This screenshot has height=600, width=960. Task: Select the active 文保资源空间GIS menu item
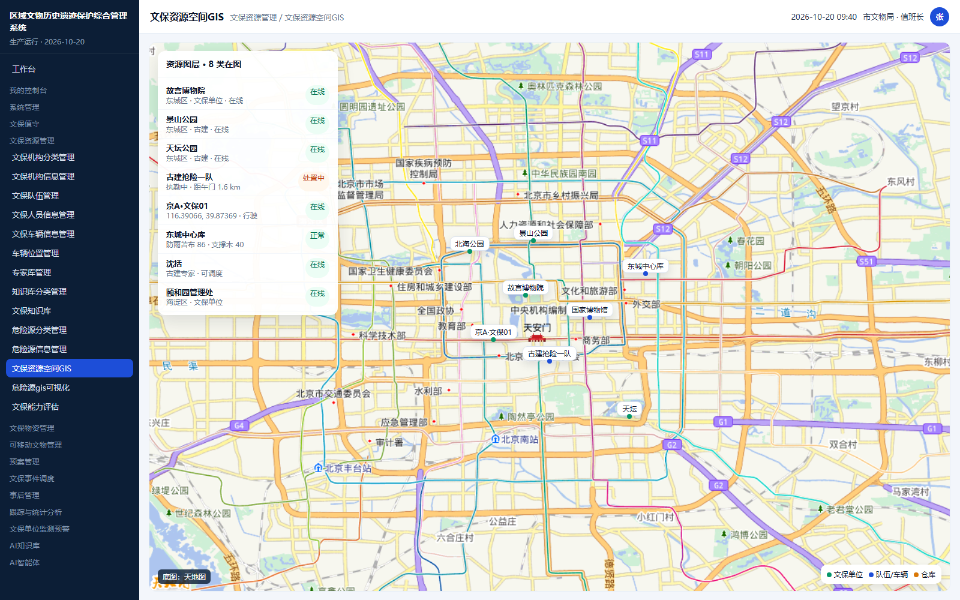click(70, 368)
